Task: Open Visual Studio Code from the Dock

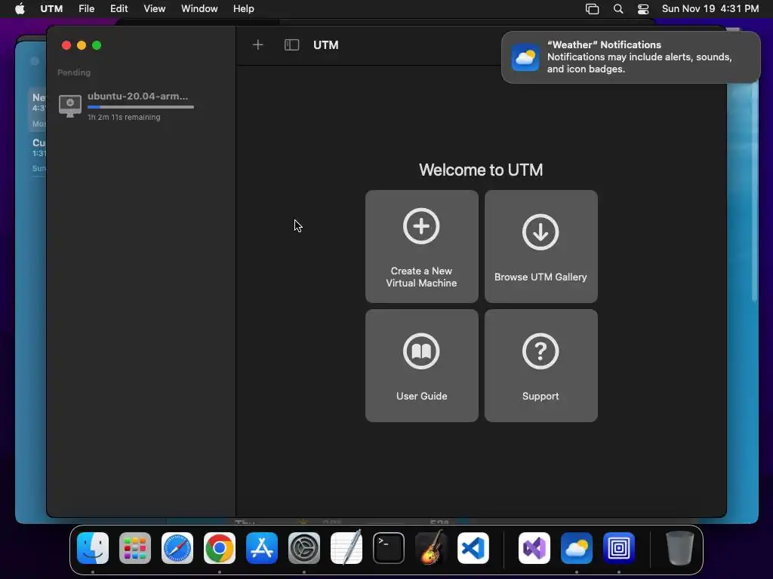Action: tap(473, 547)
